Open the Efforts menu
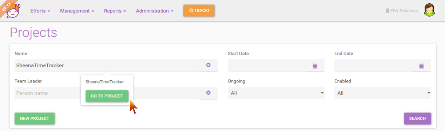The height and width of the screenshot is (131, 445). click(40, 11)
